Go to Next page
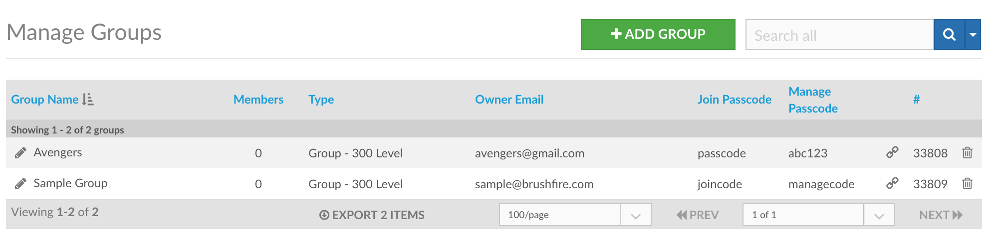Viewport: 993px width, 245px height. (x=941, y=215)
